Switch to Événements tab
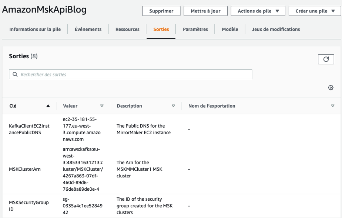 pyautogui.click(x=88, y=30)
